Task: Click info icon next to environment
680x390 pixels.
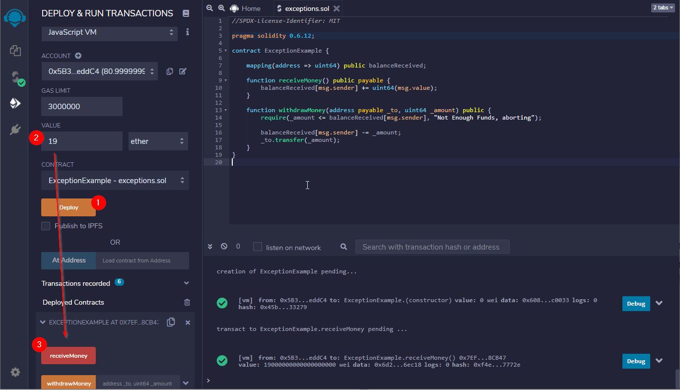Action: 188,32
